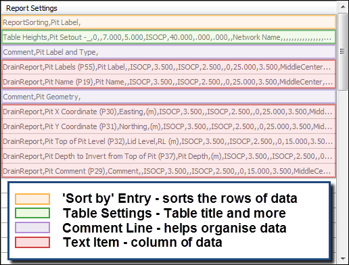Click the Report Settings column header
Screen dimensions: 349x265
169,8
